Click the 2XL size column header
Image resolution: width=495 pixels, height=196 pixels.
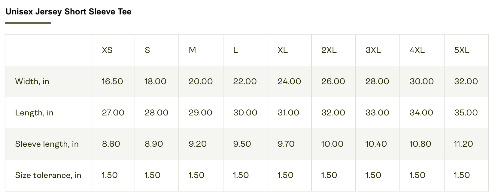click(329, 50)
